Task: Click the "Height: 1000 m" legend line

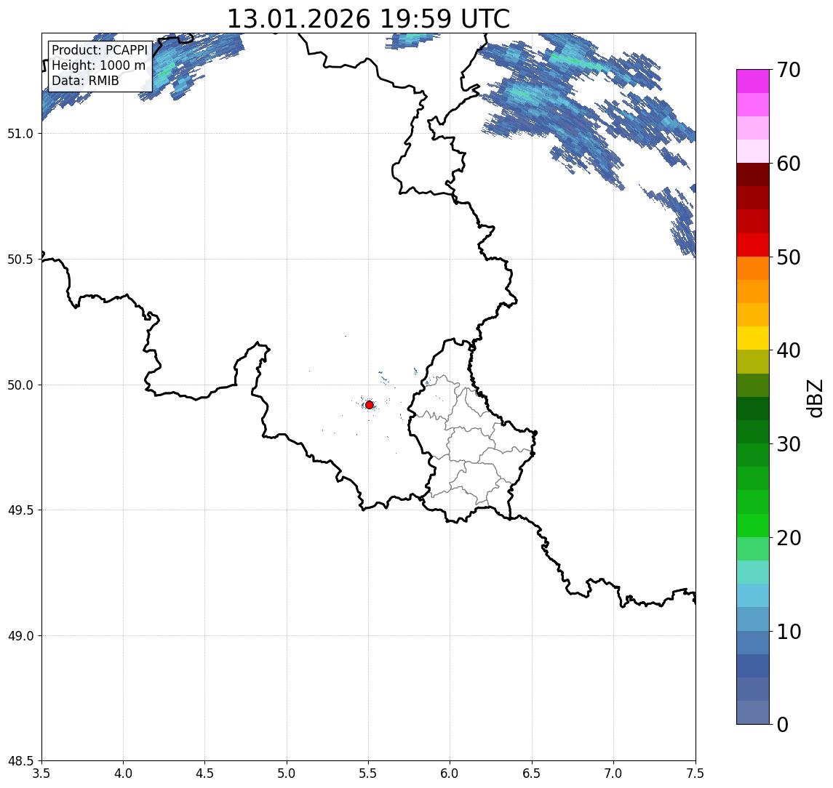Action: click(x=98, y=65)
